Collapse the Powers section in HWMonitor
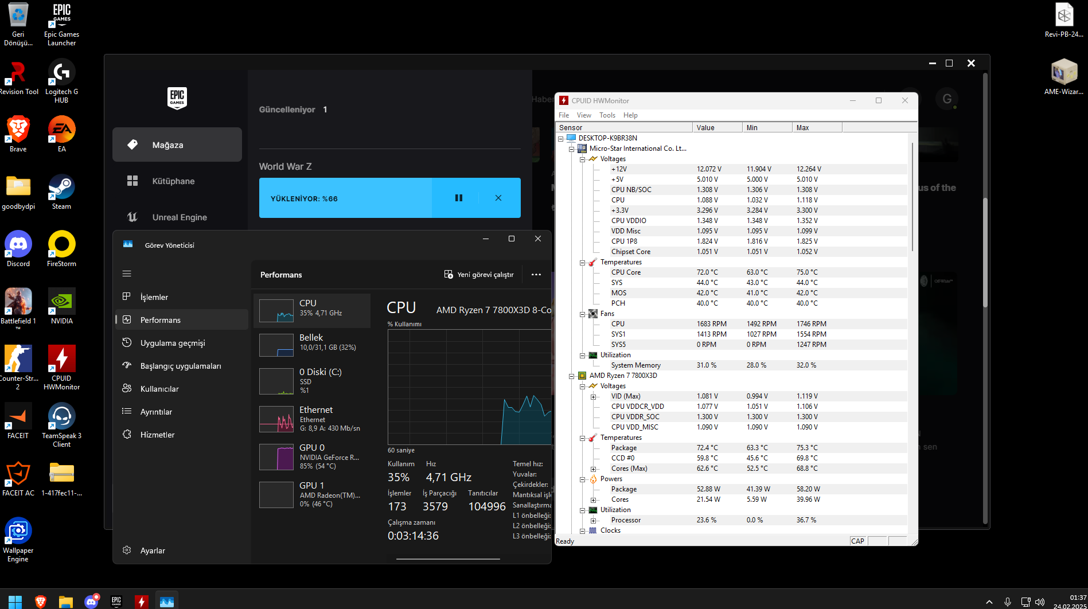 [582, 479]
